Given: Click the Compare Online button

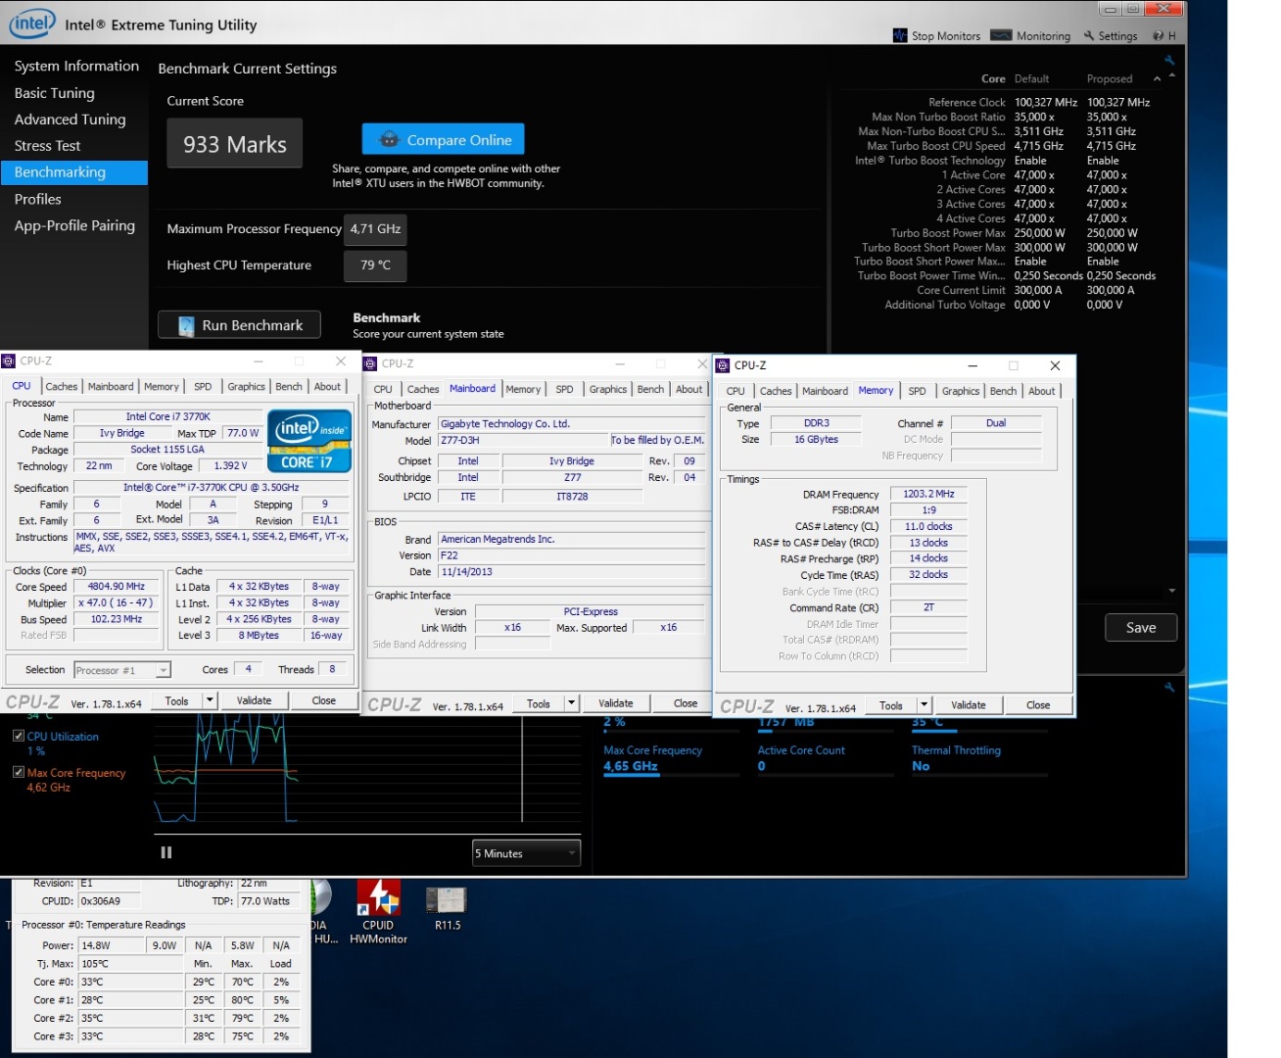Looking at the screenshot, I should coord(444,139).
